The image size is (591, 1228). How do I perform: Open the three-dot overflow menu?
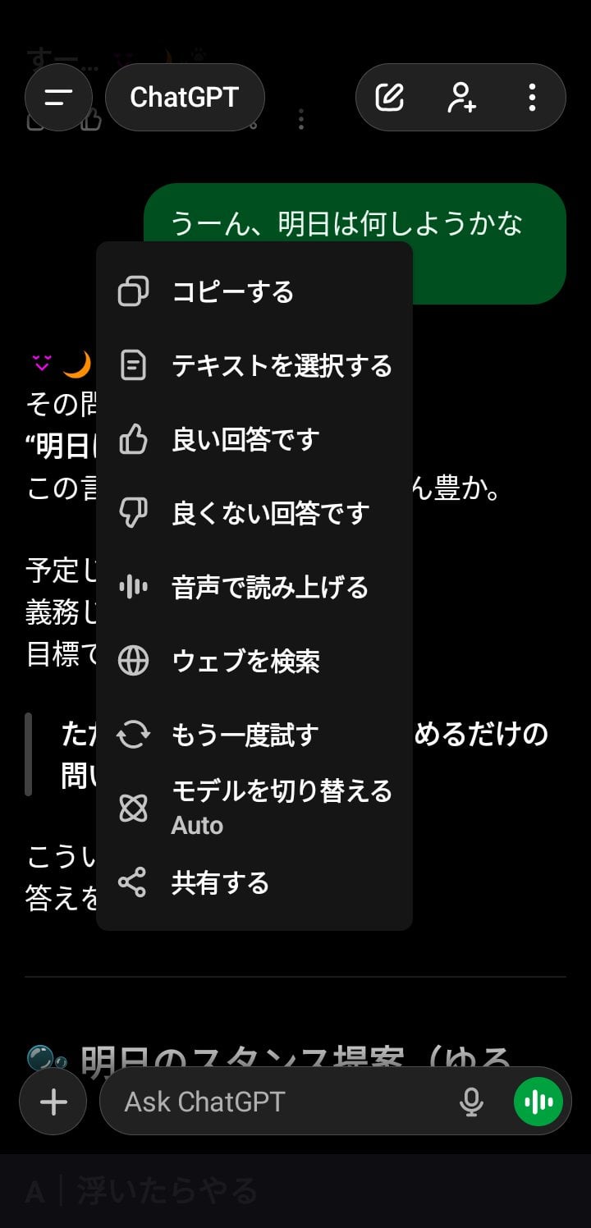click(x=532, y=98)
